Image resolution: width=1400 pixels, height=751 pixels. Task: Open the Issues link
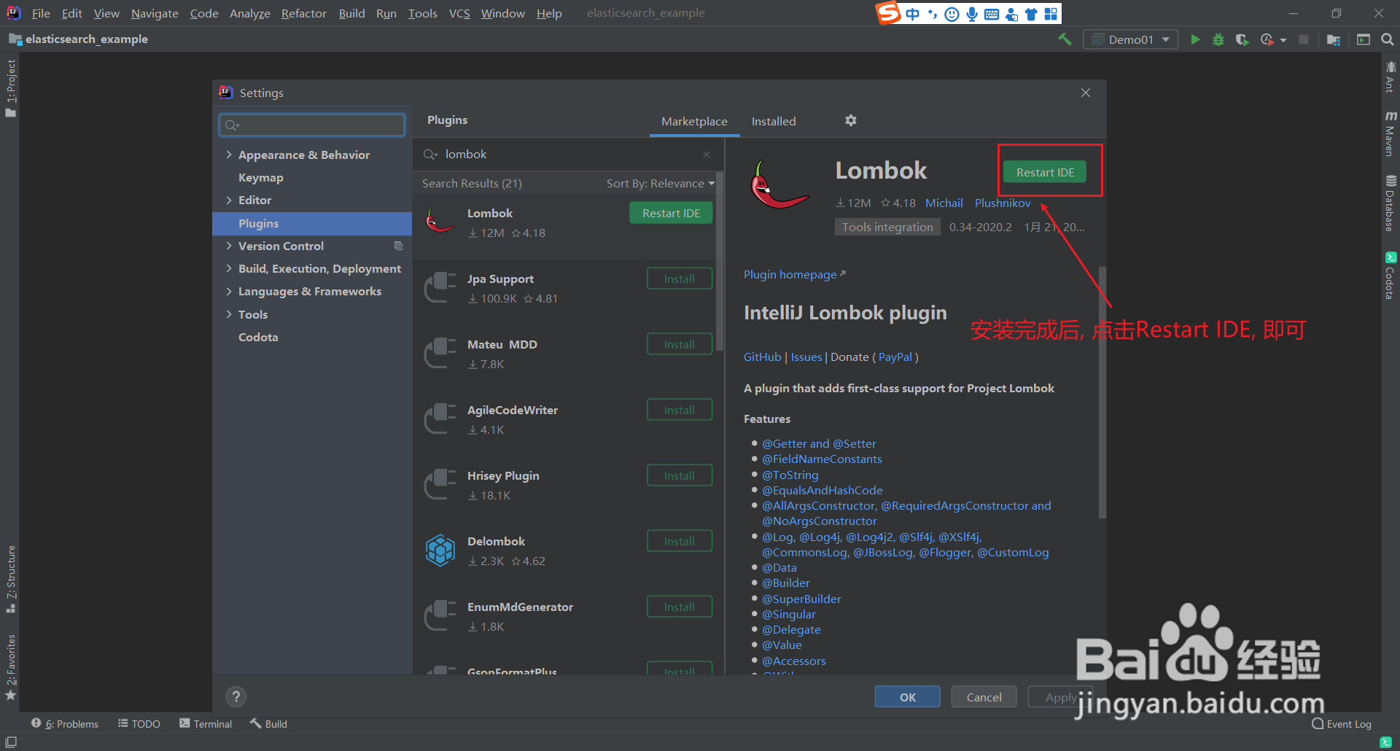(806, 357)
